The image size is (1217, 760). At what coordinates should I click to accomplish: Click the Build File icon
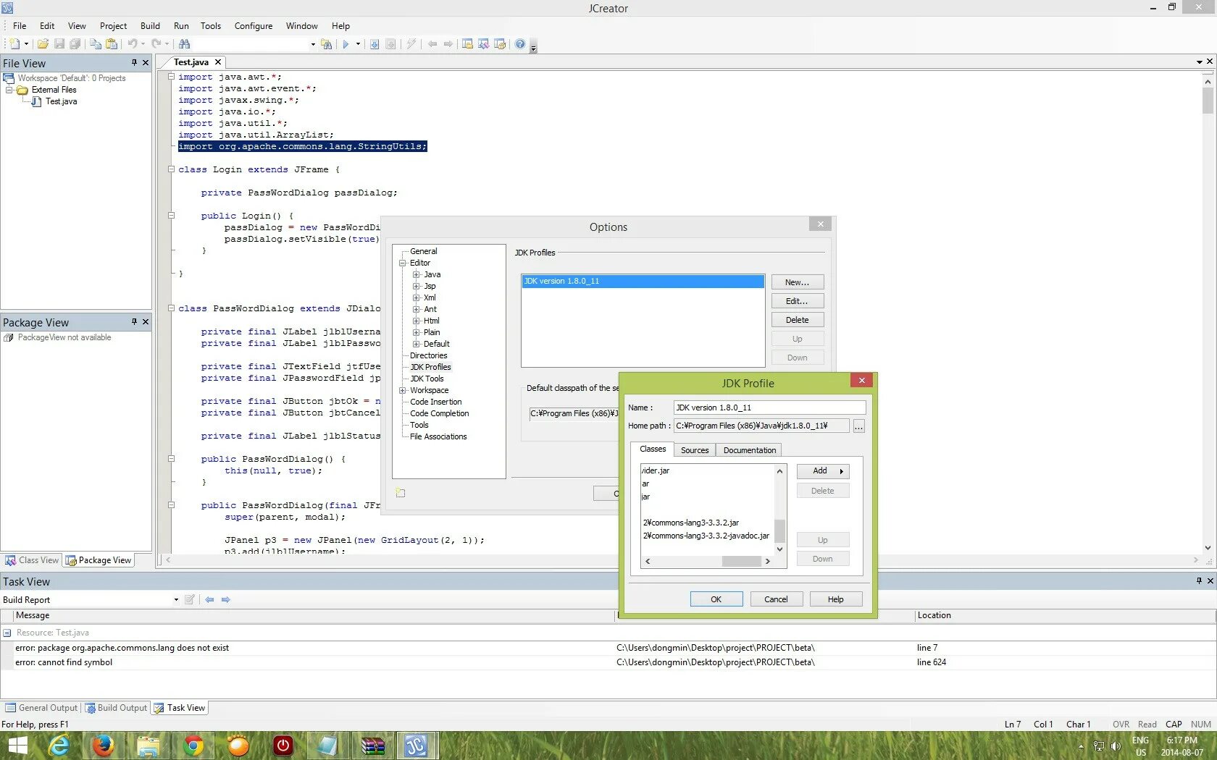tap(375, 44)
